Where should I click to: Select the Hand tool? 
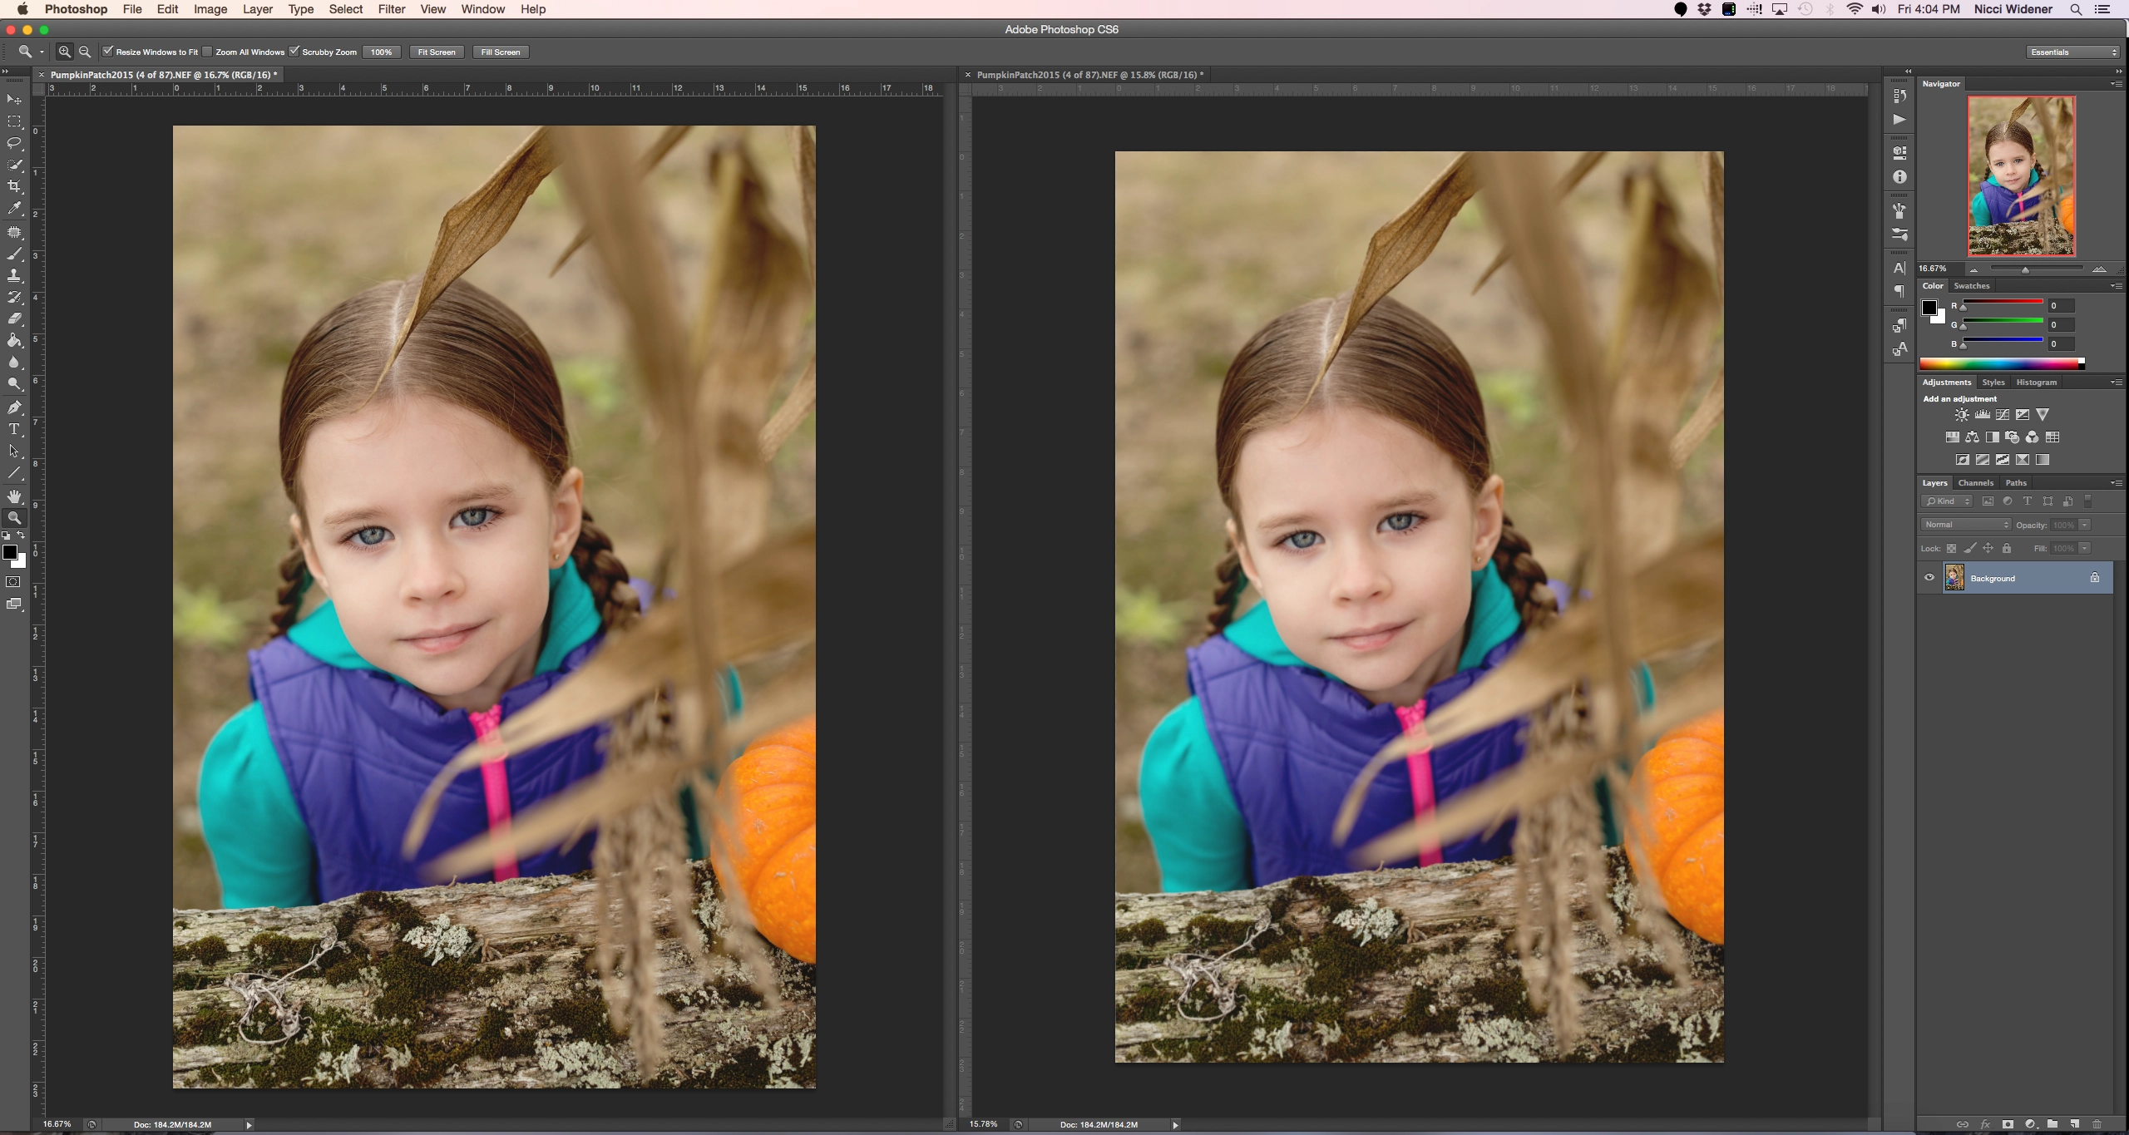click(x=14, y=496)
